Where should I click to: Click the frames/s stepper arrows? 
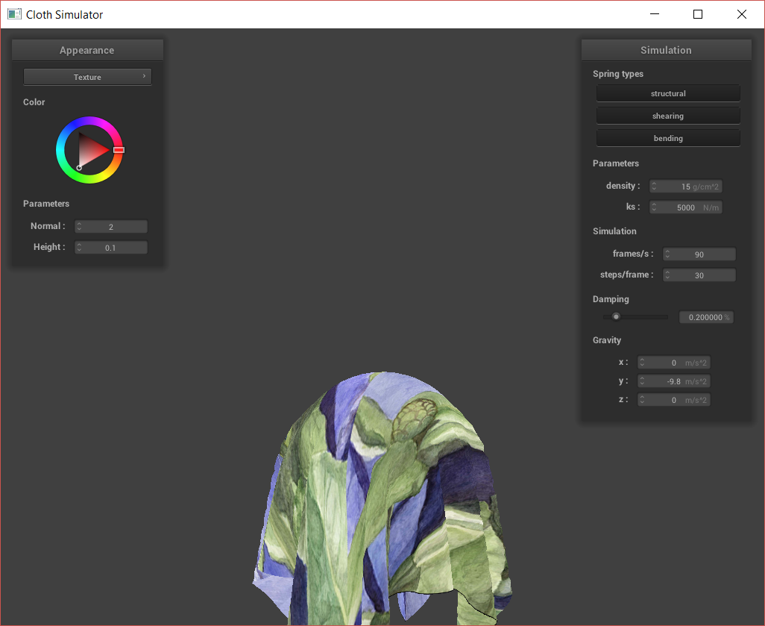click(667, 254)
